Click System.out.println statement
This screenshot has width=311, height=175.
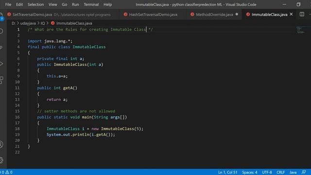coord(81,135)
